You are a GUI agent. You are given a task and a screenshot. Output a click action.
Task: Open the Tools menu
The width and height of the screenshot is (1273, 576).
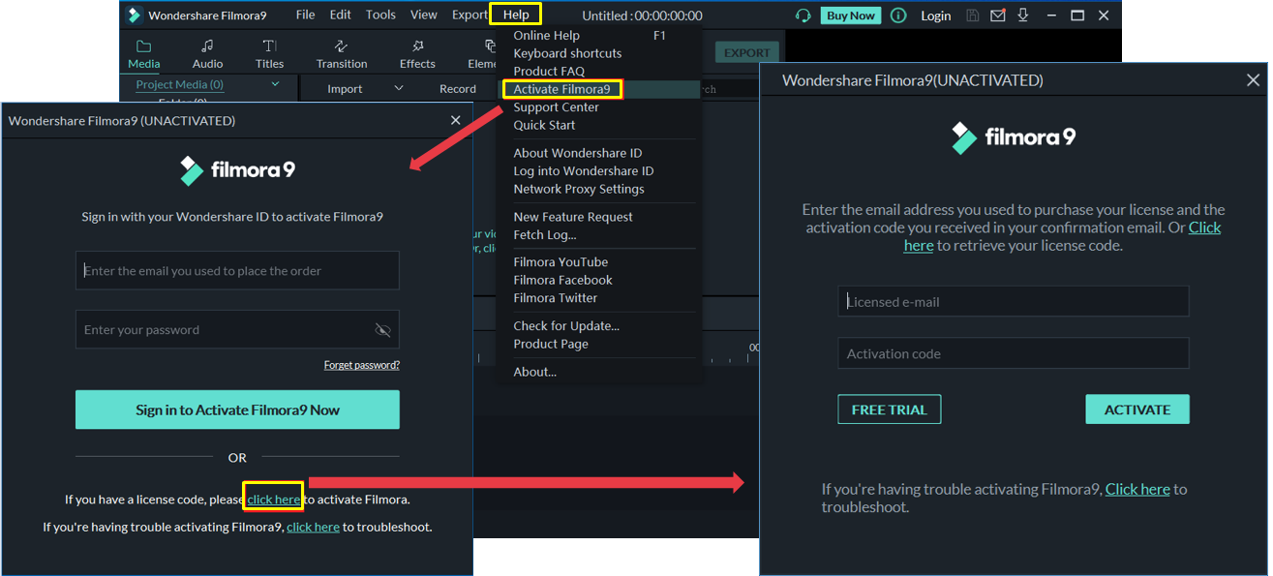tap(380, 15)
